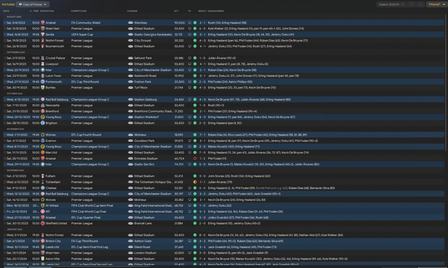Click the vertical scrollbar of the fixtures list
448x268 pixels.
click(x=446, y=82)
